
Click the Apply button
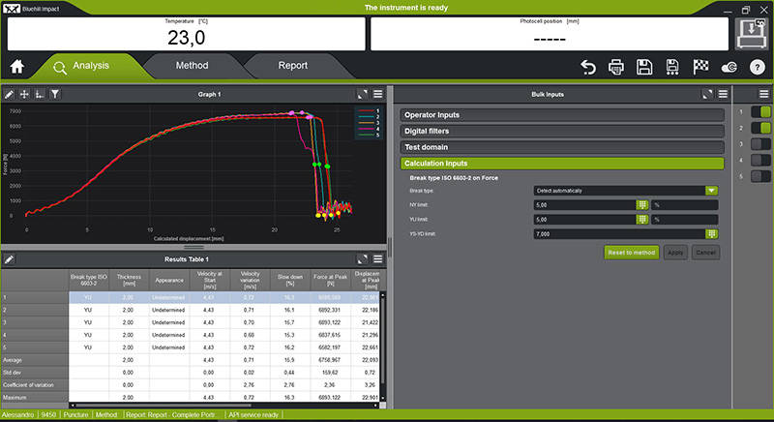coord(675,252)
